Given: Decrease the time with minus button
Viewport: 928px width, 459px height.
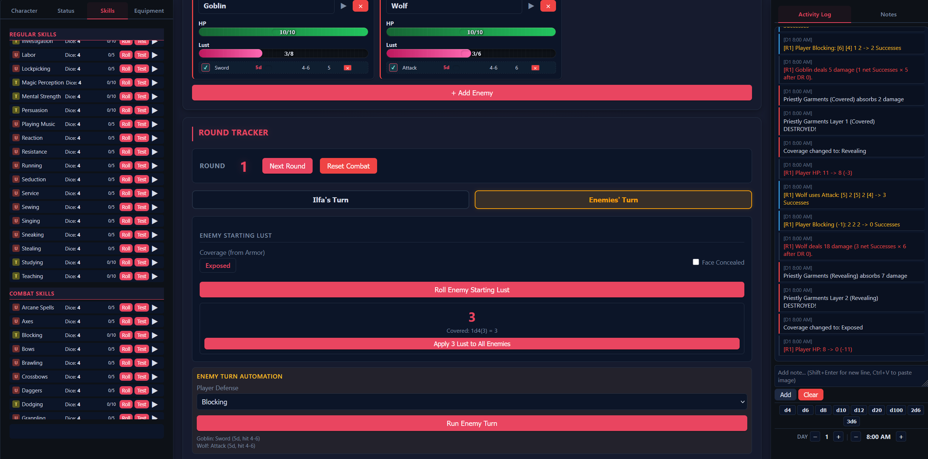Looking at the screenshot, I should pos(856,437).
